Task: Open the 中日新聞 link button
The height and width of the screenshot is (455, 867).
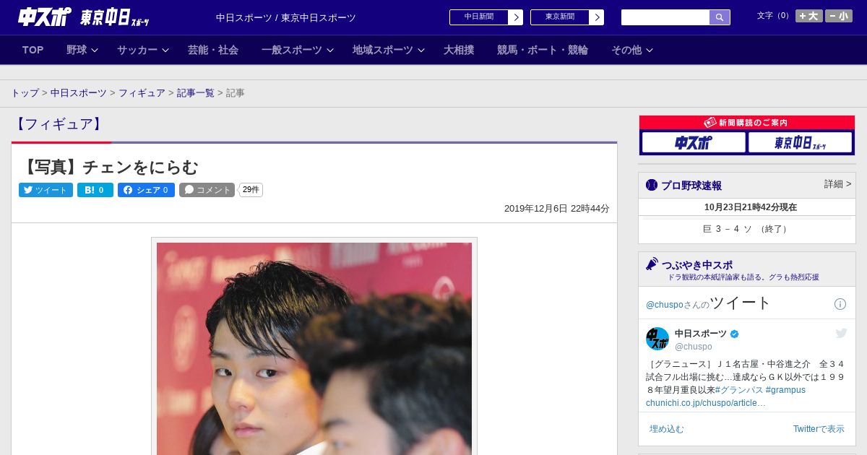Action: [x=486, y=17]
